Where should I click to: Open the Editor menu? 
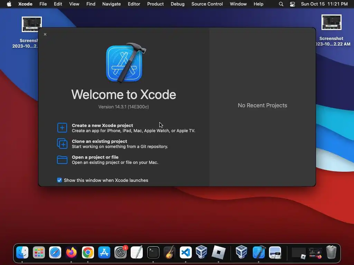[x=134, y=4]
